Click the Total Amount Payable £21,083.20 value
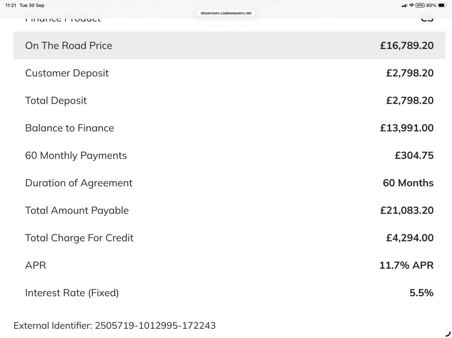 (x=406, y=210)
